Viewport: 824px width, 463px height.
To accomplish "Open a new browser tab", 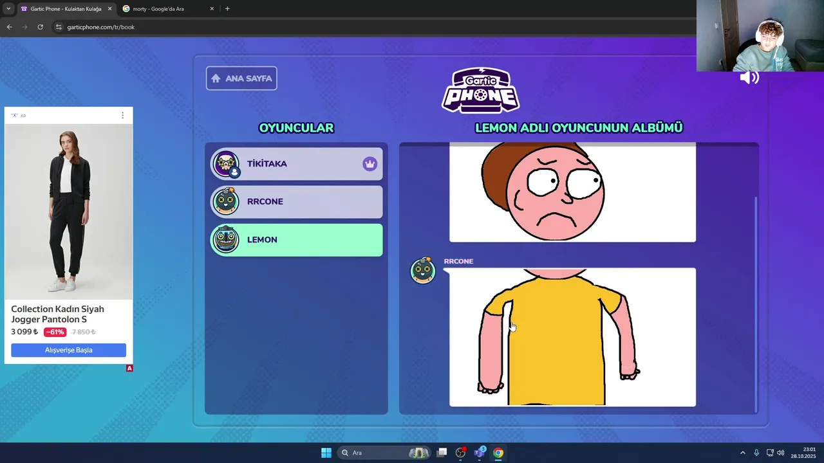I will (227, 9).
